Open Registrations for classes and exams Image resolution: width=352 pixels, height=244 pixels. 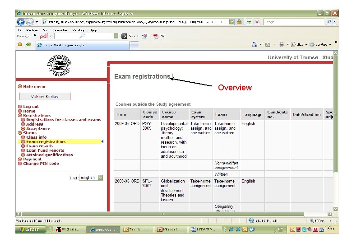tap(64, 120)
